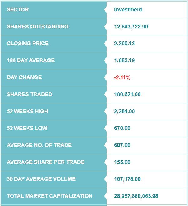The image size is (188, 206).
Task: Click the CLOSING PRICE label
Action: click(x=28, y=44)
